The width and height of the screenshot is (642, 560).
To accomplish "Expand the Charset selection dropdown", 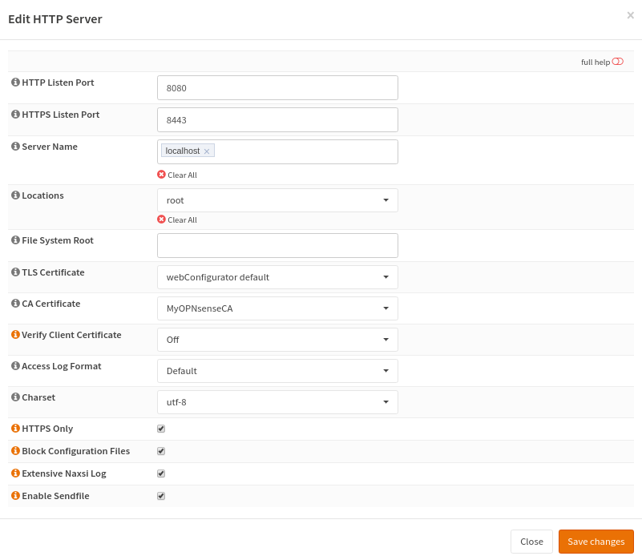I will click(388, 401).
